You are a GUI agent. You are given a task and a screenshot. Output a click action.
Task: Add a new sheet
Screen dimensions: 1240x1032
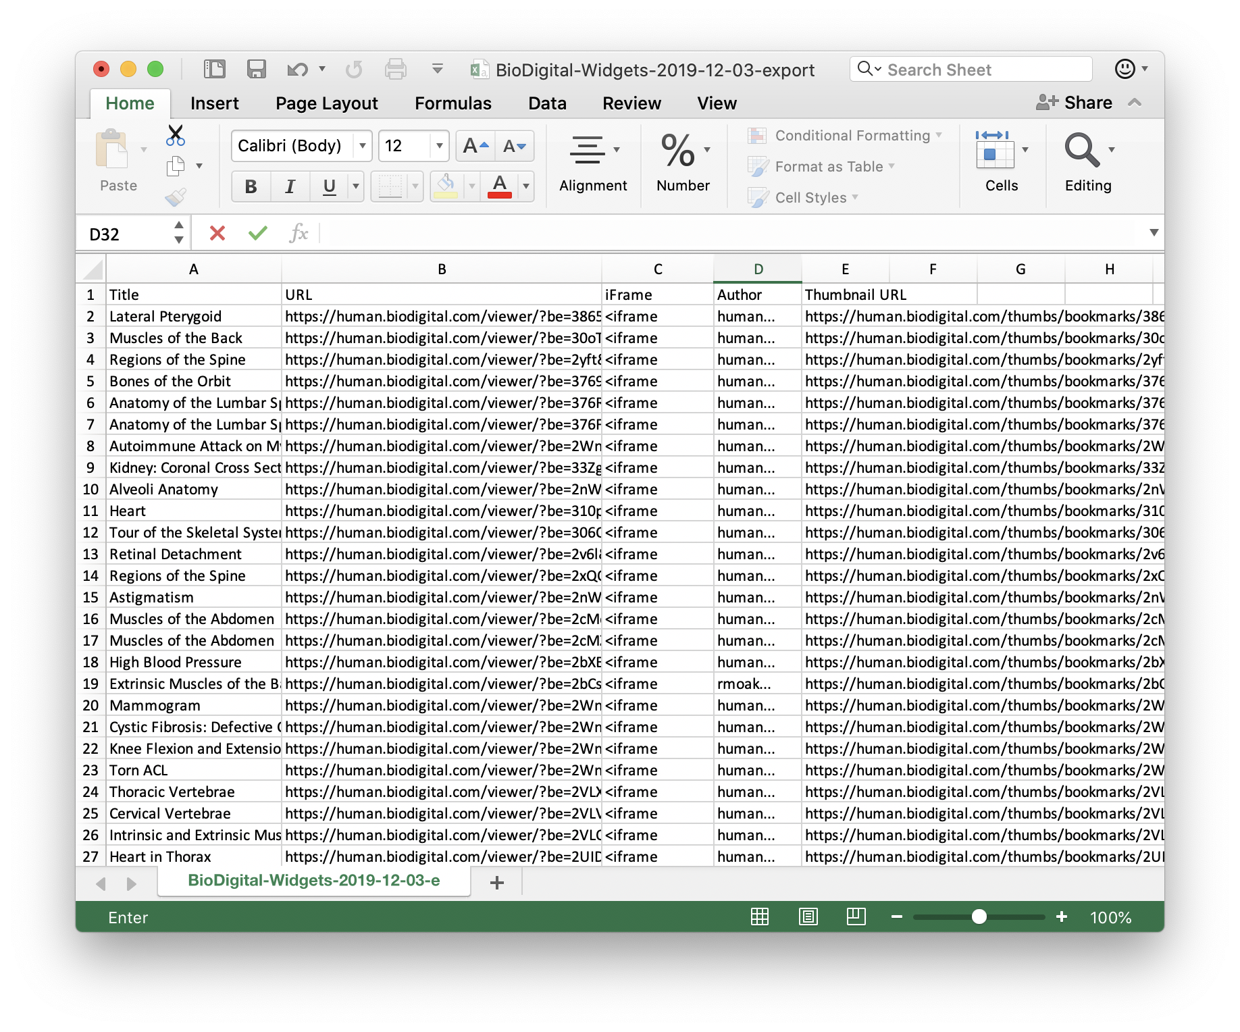coord(497,882)
